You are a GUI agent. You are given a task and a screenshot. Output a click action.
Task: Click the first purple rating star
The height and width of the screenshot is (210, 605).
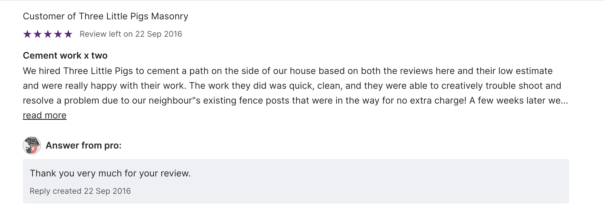(x=27, y=34)
